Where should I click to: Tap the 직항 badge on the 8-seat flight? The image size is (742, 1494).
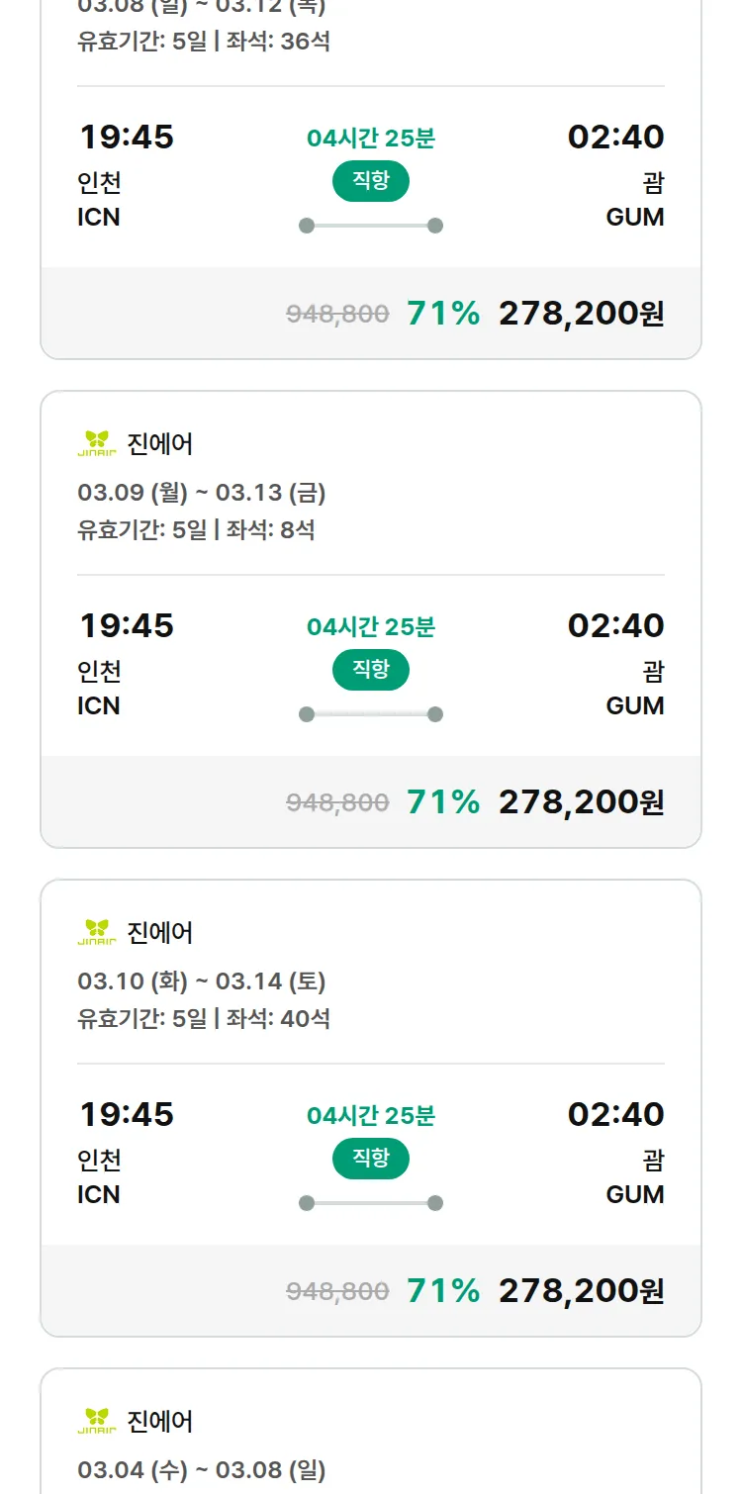[370, 670]
